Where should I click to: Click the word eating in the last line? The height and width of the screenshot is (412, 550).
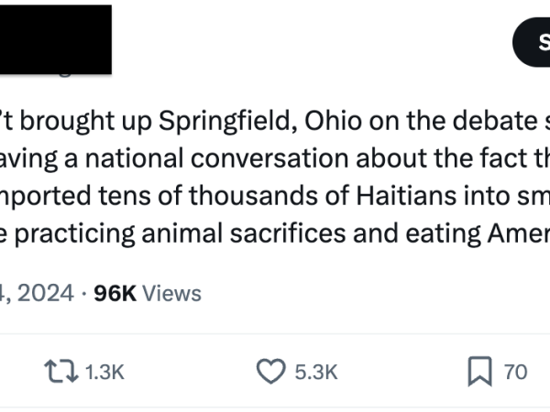pos(444,234)
